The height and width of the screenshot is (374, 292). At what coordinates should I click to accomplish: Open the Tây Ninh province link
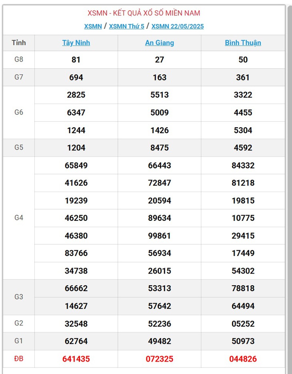(76, 43)
